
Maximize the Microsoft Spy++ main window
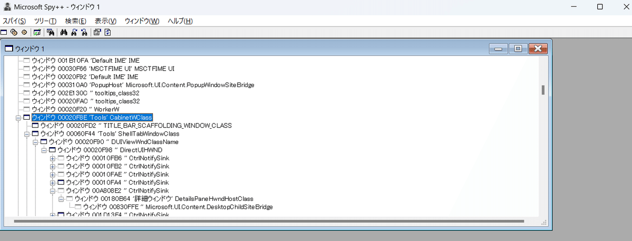click(x=600, y=7)
